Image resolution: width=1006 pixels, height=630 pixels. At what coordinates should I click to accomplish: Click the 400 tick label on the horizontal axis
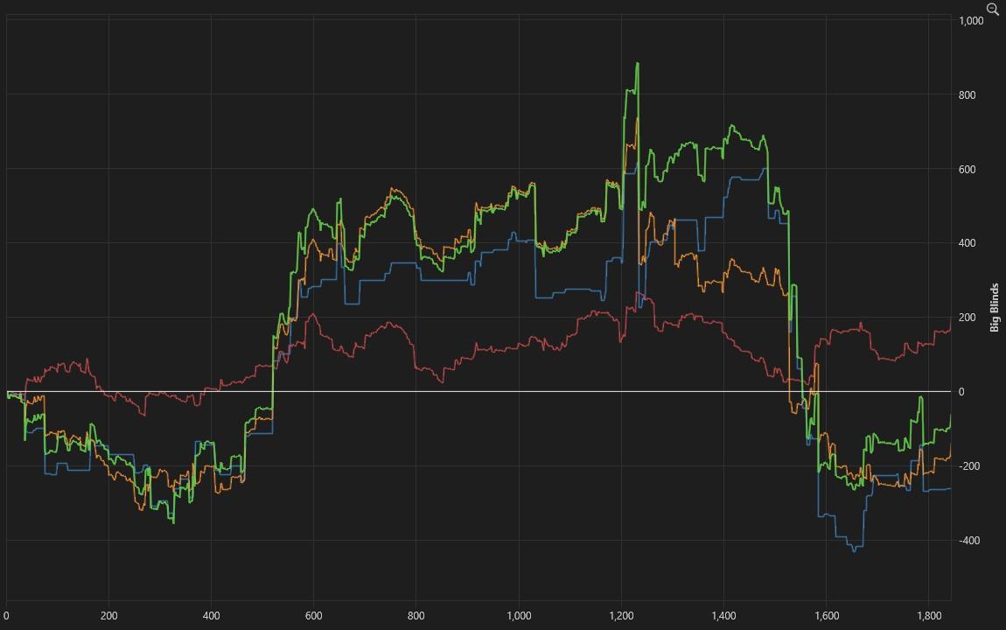coord(212,615)
